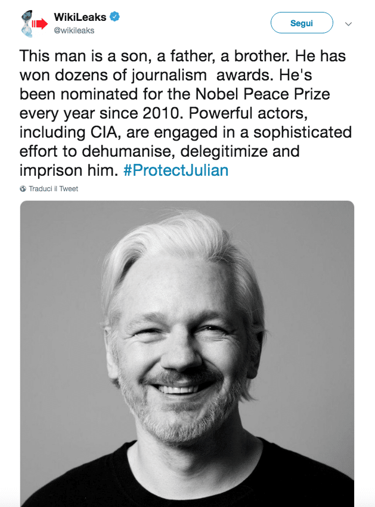Click the globe icon beside Traduci
Image resolution: width=375 pixels, height=507 pixels.
[x=23, y=189]
